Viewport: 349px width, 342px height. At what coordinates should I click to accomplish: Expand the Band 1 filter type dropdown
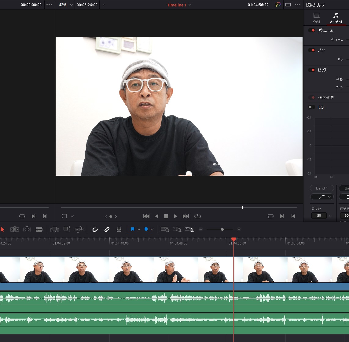322,197
